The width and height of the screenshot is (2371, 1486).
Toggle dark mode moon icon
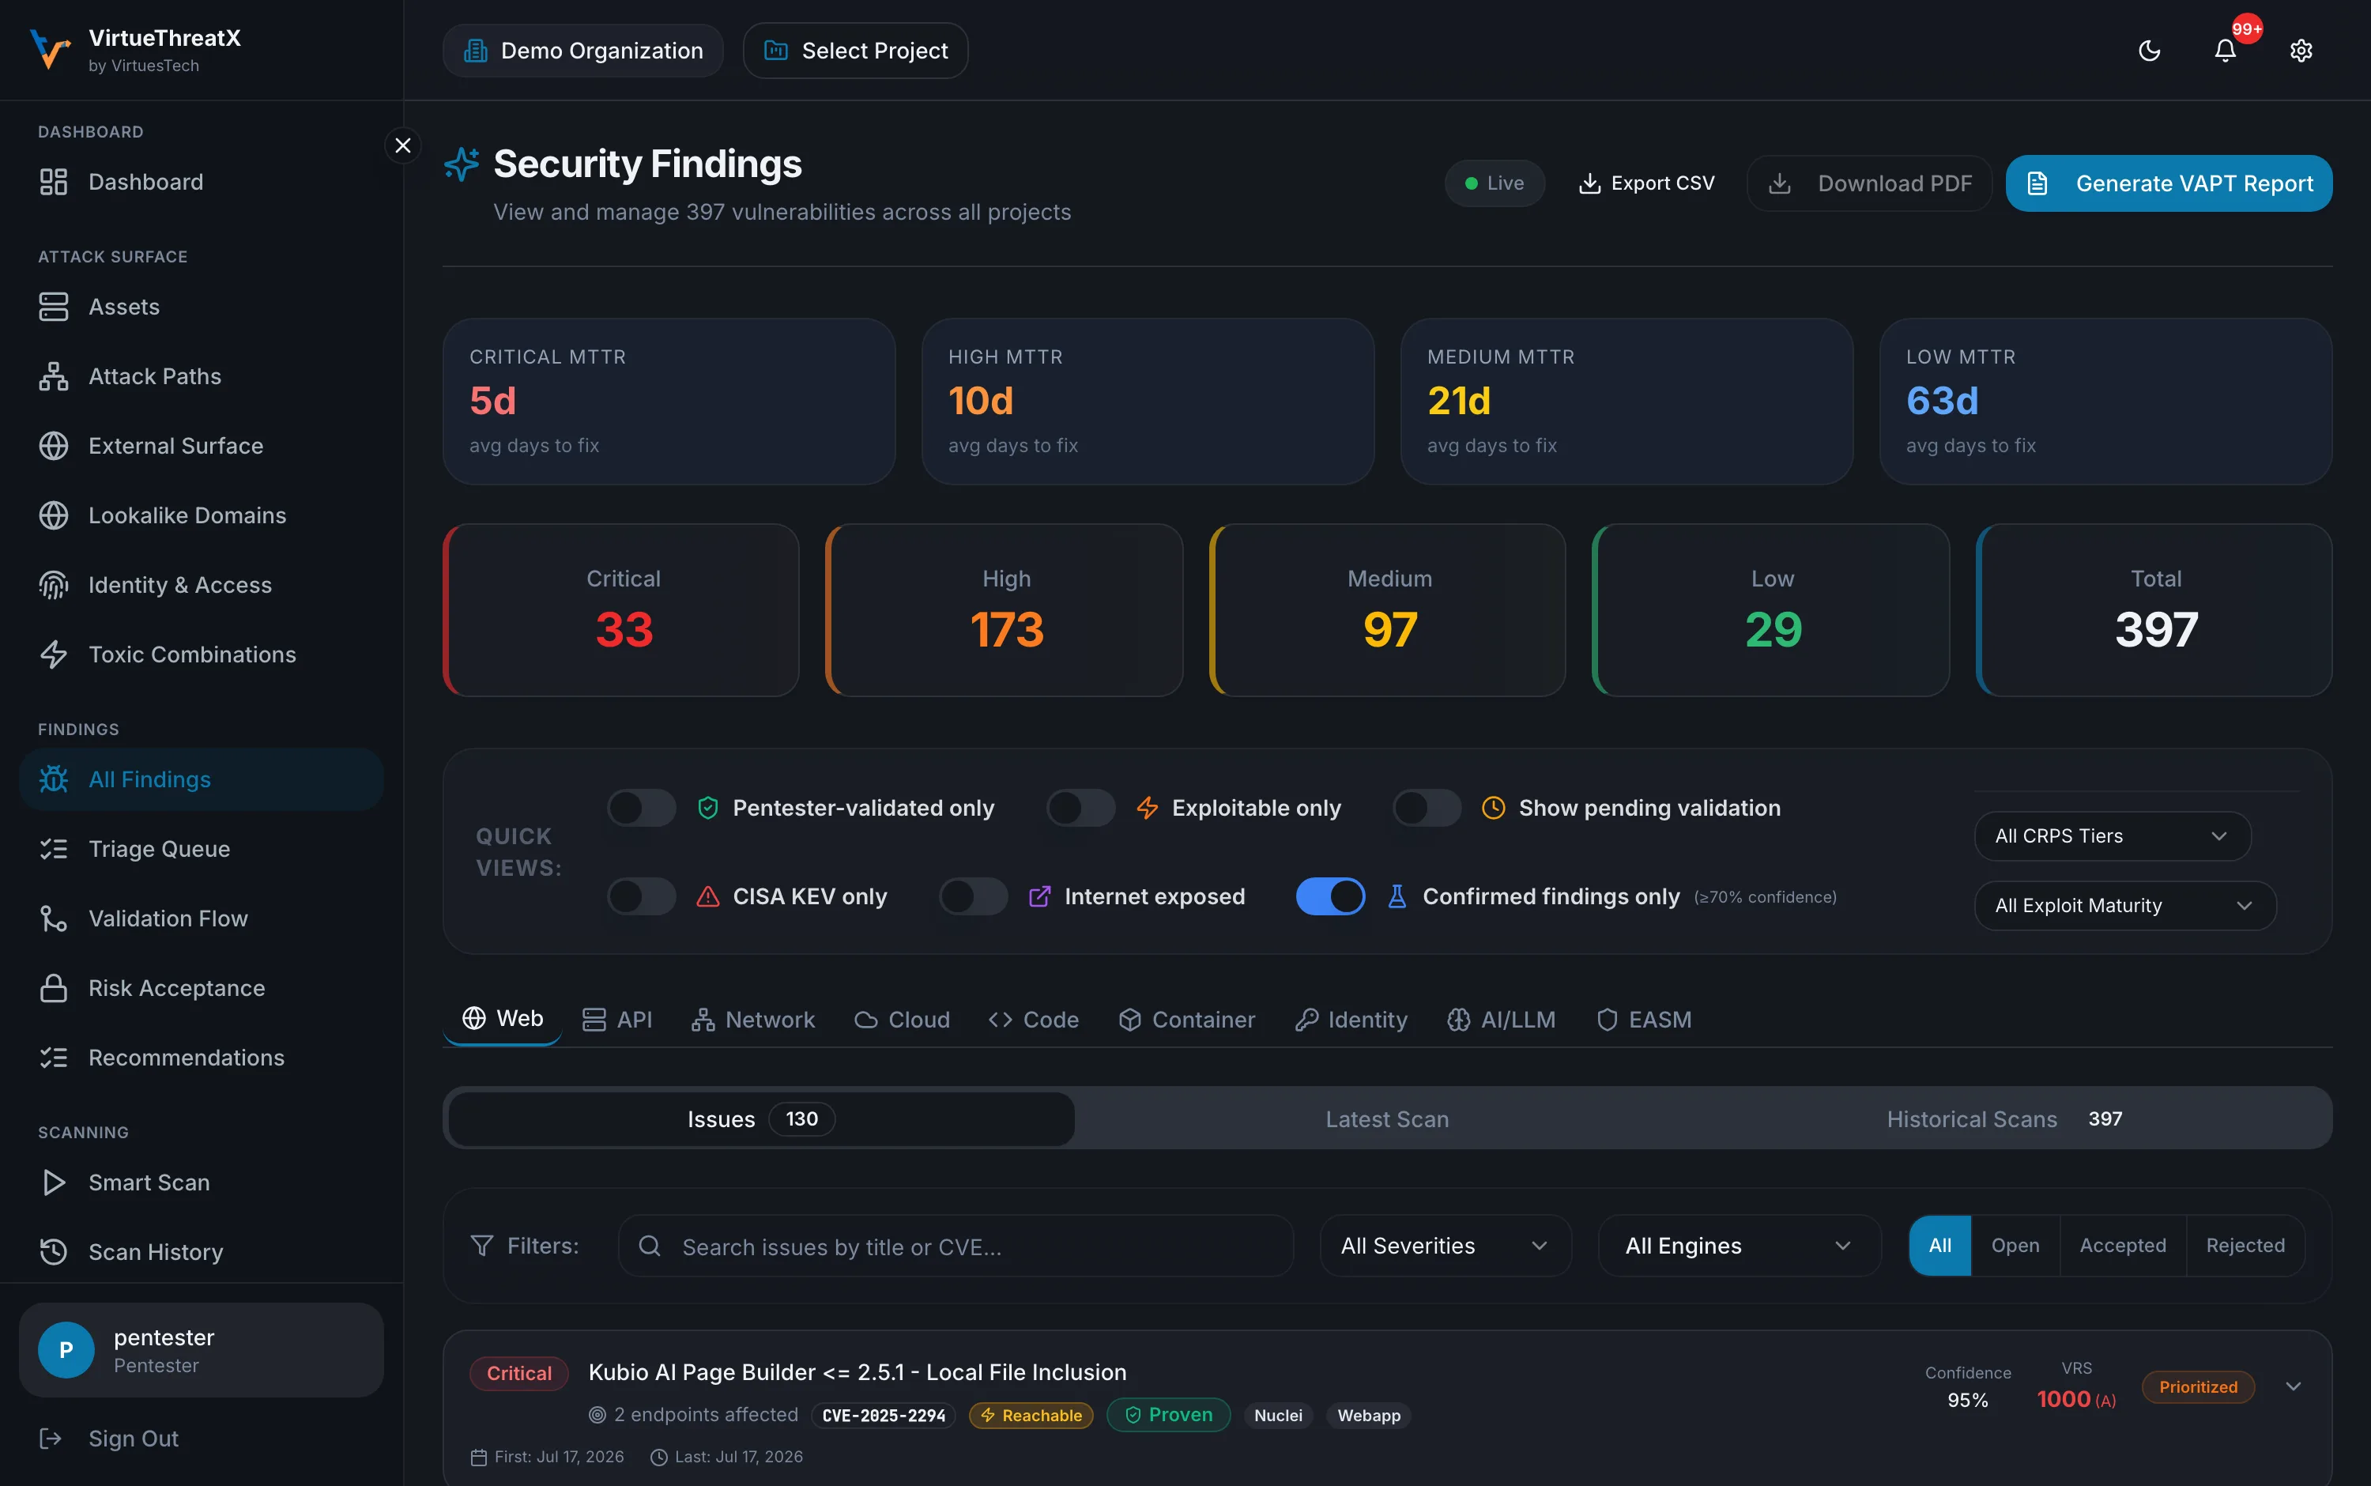pos(2149,50)
